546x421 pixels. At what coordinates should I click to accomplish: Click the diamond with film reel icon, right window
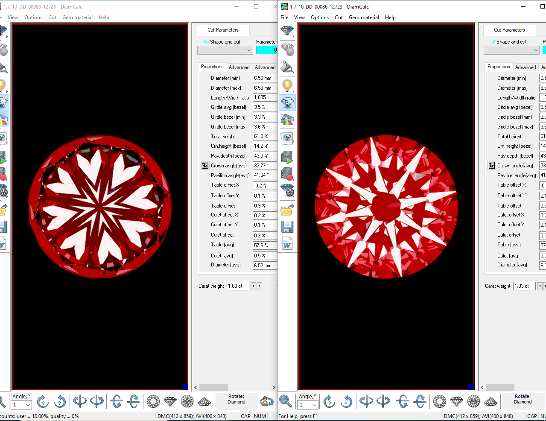pos(287,190)
